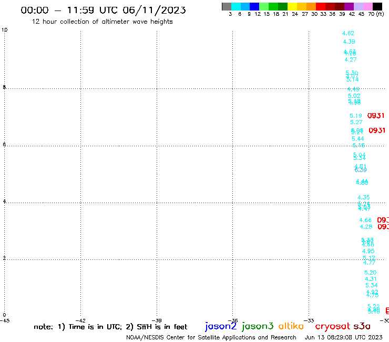This screenshot has width=389, height=342.
Task: Select the 5.02 wave height reading
Action: click(x=354, y=96)
